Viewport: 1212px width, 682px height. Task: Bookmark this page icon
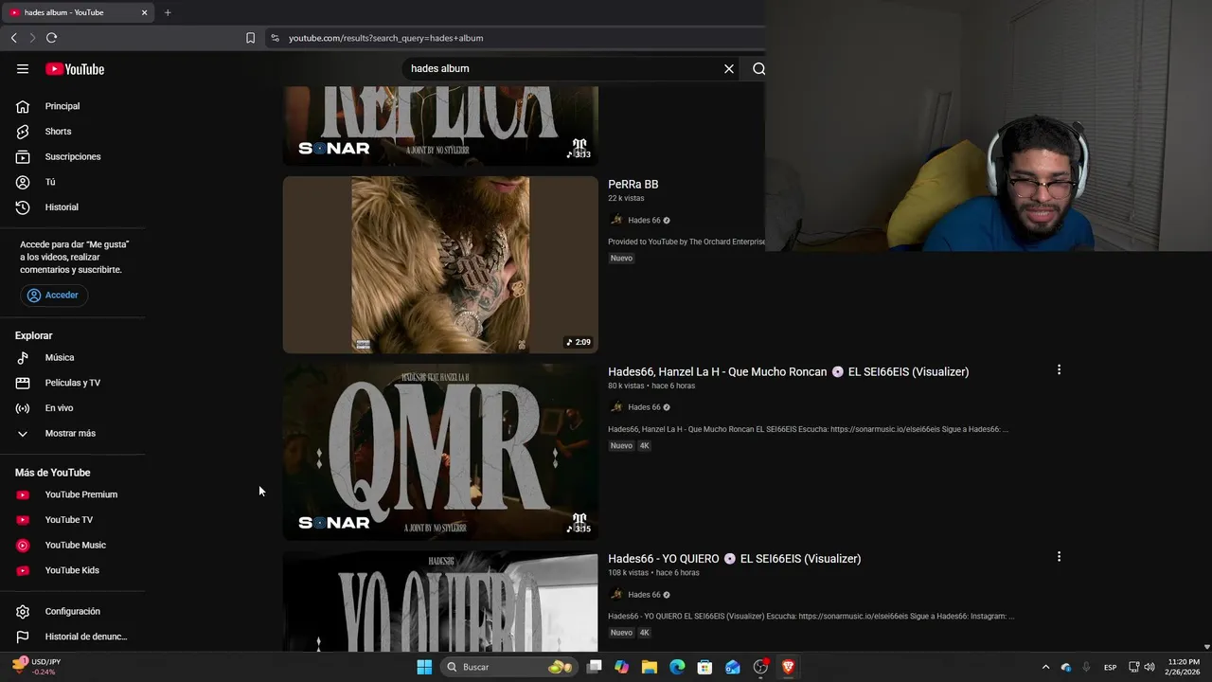pyautogui.click(x=250, y=38)
